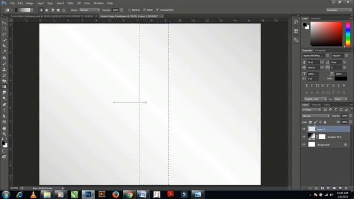Select the Hand tool
The width and height of the screenshot is (354, 199).
click(4, 128)
